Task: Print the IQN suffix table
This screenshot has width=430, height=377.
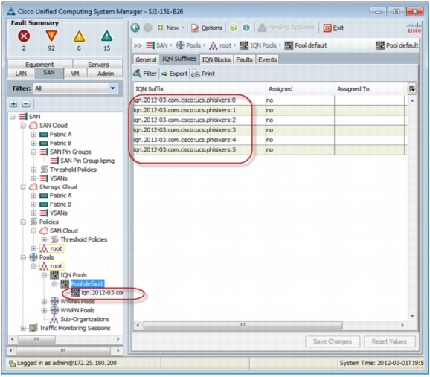Action: click(x=203, y=74)
